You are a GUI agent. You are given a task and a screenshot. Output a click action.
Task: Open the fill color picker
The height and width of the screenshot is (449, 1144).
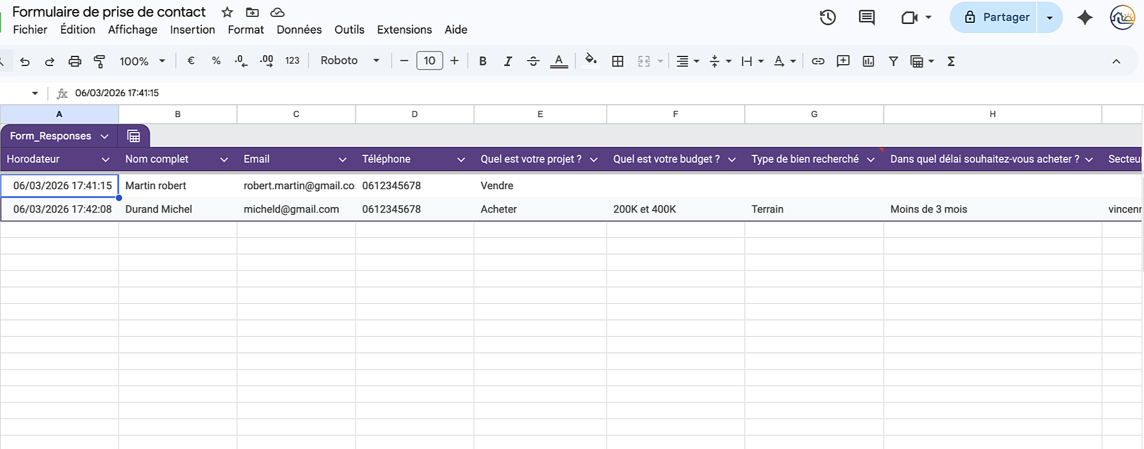591,61
